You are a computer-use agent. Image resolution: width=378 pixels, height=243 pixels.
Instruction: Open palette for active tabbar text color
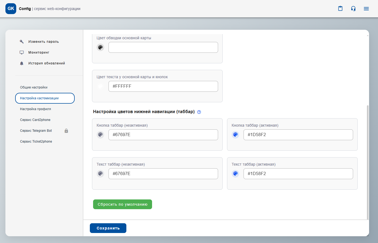click(x=235, y=174)
